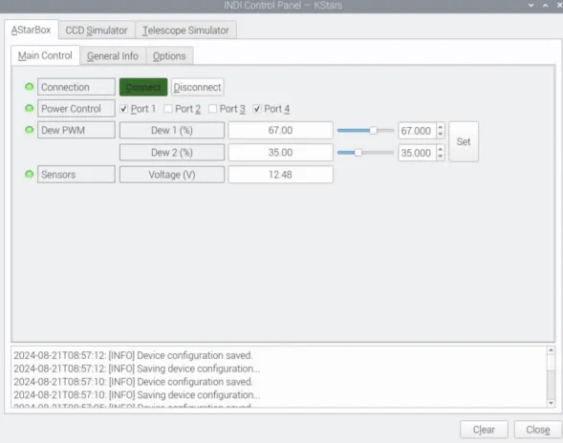This screenshot has height=443, width=563.
Task: Switch to General Info tab
Action: pyautogui.click(x=113, y=56)
